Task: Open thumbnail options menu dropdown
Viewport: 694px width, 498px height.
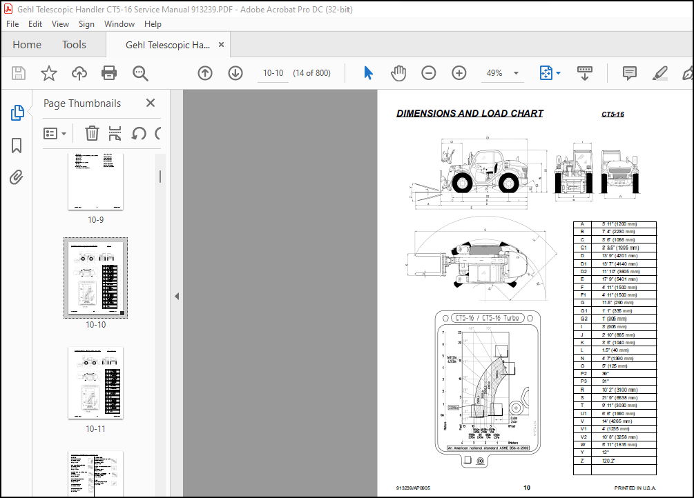Action: (x=55, y=133)
